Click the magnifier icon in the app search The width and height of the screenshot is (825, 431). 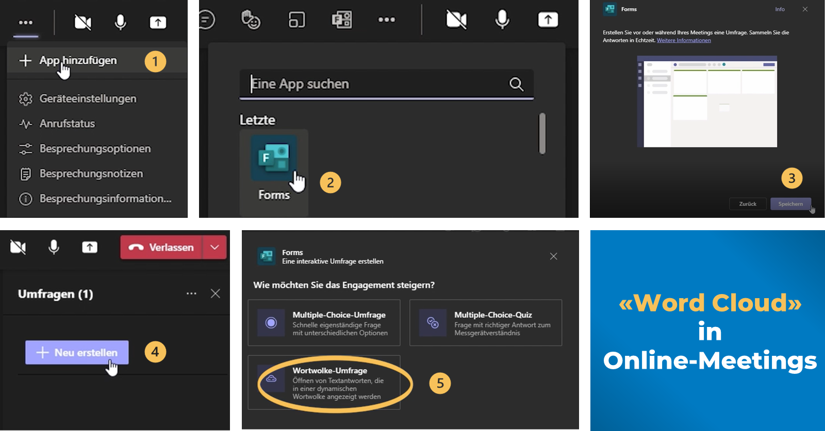pos(516,84)
